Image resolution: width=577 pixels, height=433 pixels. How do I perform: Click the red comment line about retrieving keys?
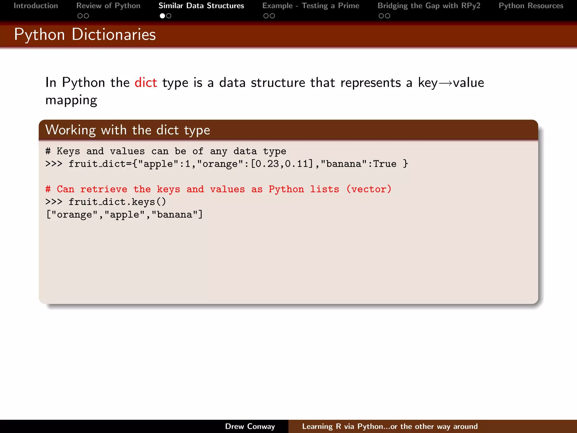218,189
